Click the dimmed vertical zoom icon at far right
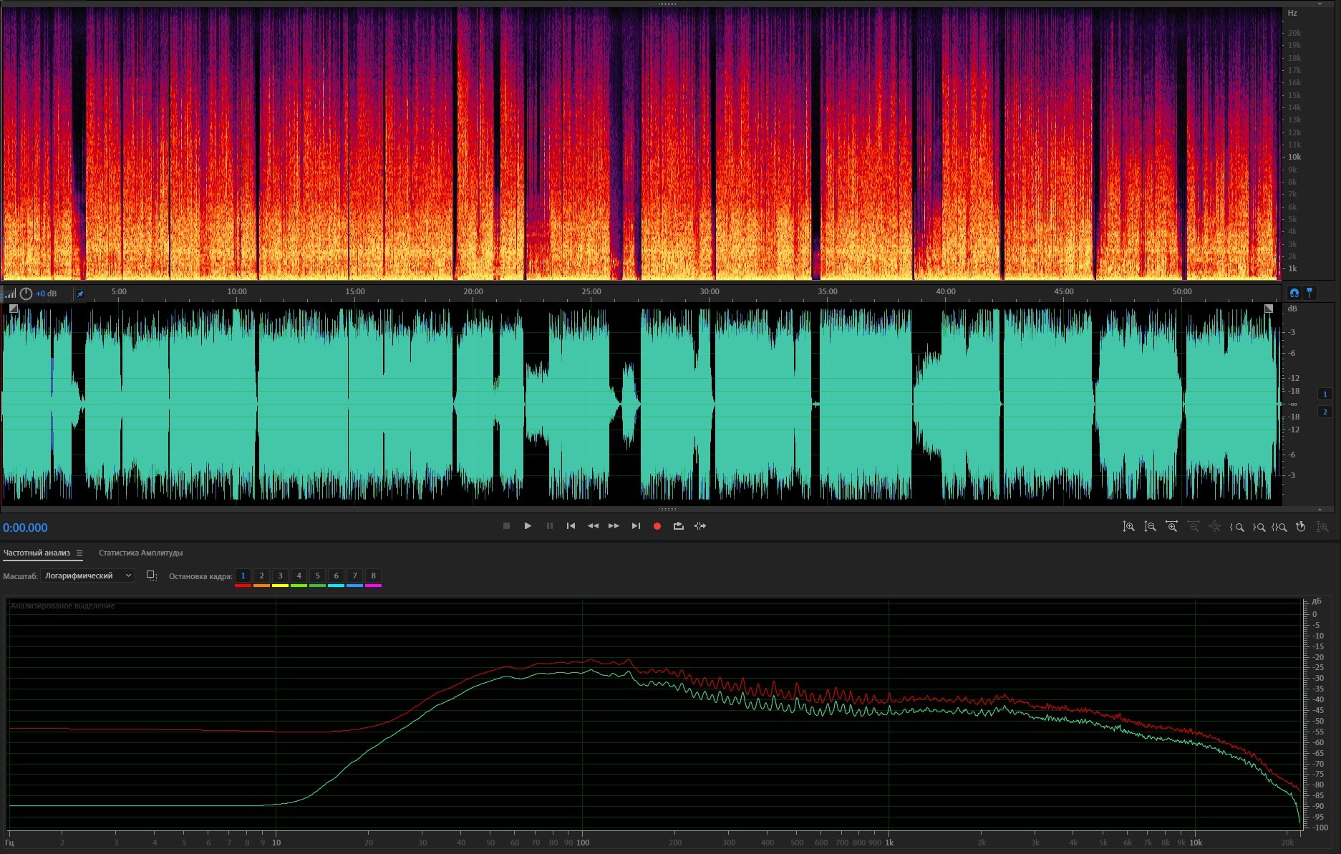 coord(1322,527)
